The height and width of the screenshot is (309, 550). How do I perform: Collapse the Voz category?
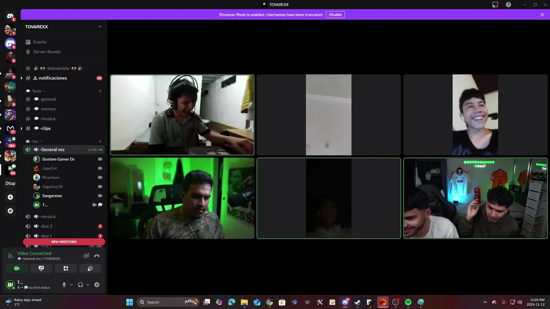click(x=34, y=141)
